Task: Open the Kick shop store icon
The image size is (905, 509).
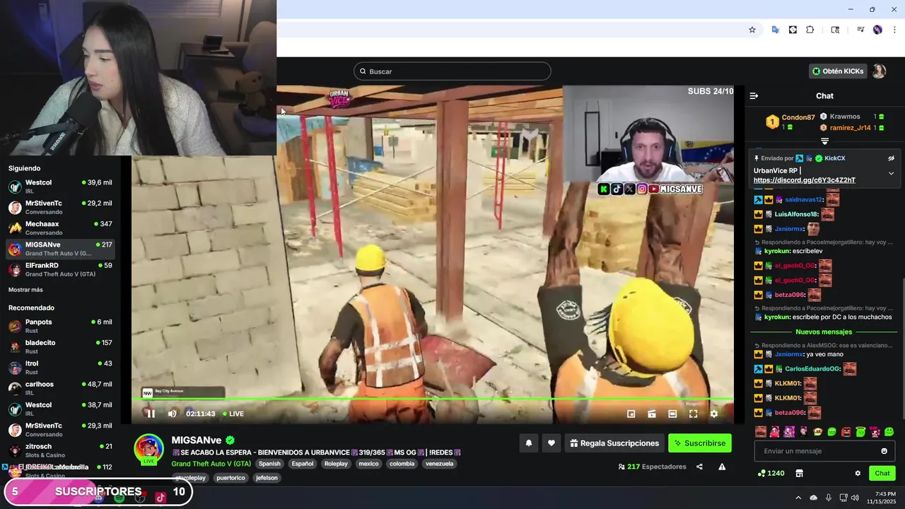Action: tap(800, 474)
